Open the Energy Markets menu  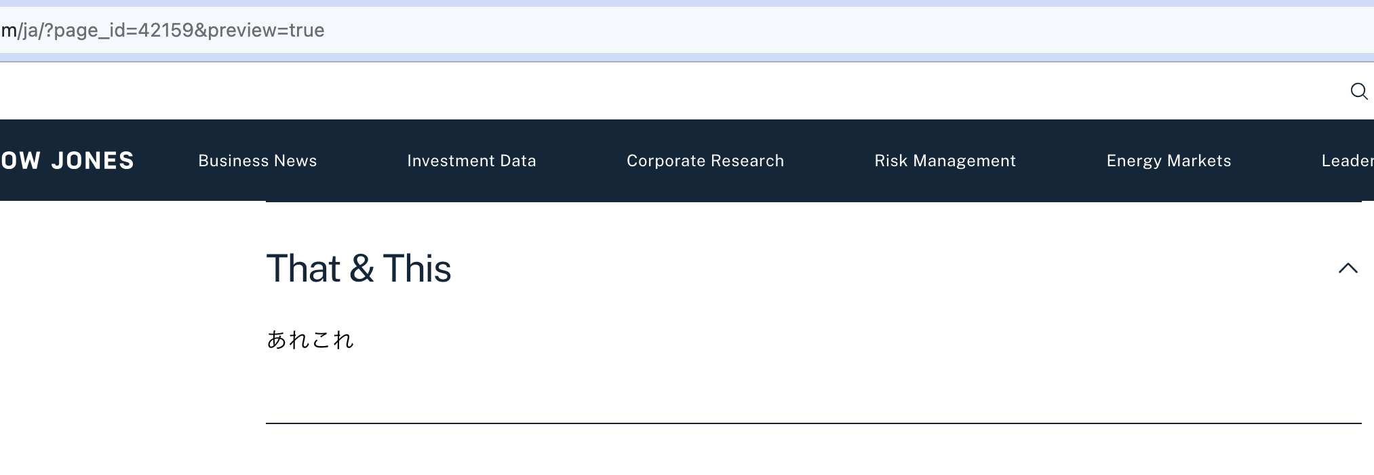click(x=1169, y=161)
